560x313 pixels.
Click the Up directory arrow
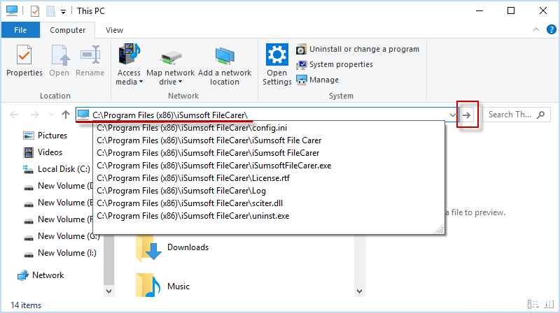(66, 115)
